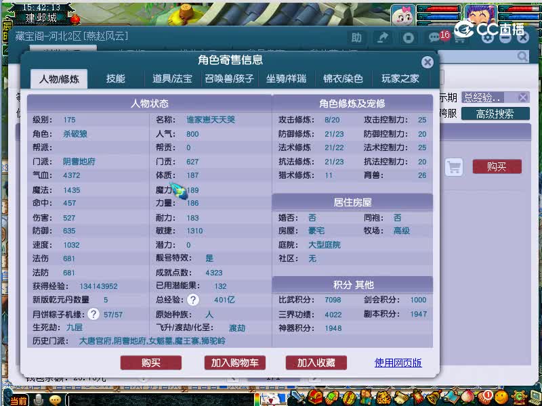Click the chat text input field at the bottom
The image size is (542, 406).
160,400
